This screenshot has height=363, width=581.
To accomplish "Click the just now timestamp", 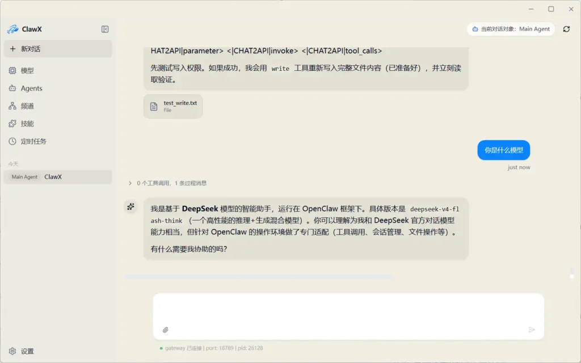I will coord(519,167).
